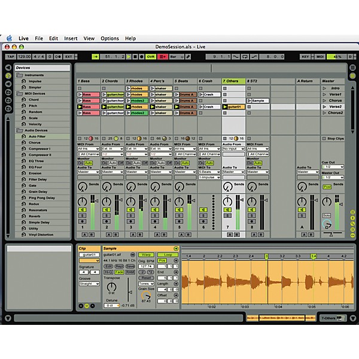The height and width of the screenshot is (359, 359).
Task: Toggle the Warp button in Sample panel
Action: pyautogui.click(x=146, y=255)
